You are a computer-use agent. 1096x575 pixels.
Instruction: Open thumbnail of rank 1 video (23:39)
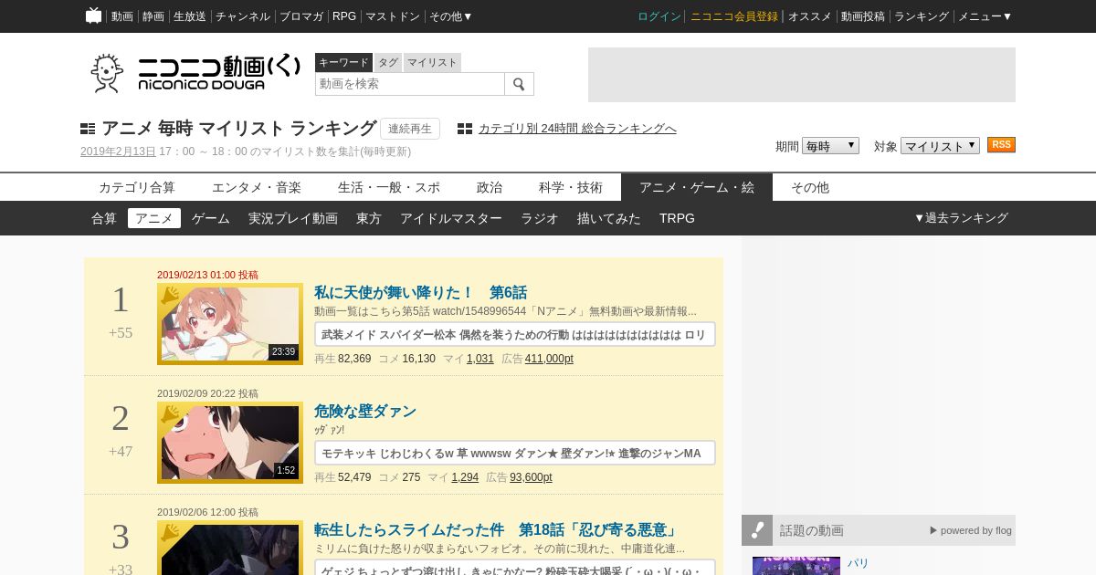(x=230, y=324)
